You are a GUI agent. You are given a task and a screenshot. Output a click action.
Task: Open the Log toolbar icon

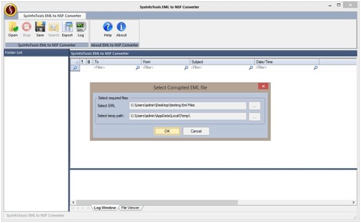(81, 29)
